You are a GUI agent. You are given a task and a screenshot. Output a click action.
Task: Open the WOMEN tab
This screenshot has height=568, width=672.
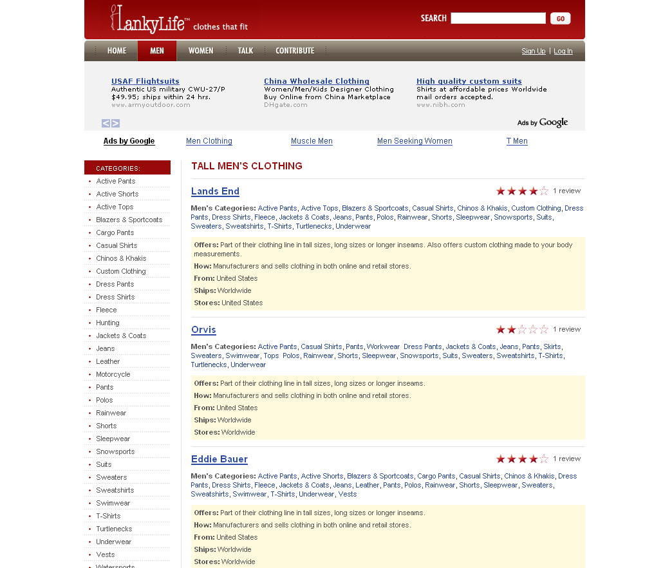[x=201, y=51]
